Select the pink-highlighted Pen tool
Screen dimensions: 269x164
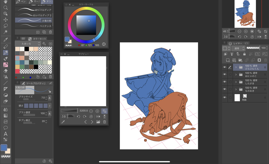pos(5,65)
